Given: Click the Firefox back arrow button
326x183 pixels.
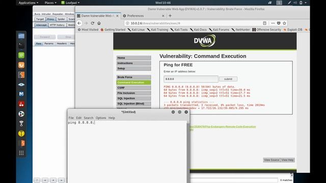Looking at the screenshot, I should tap(79, 23).
